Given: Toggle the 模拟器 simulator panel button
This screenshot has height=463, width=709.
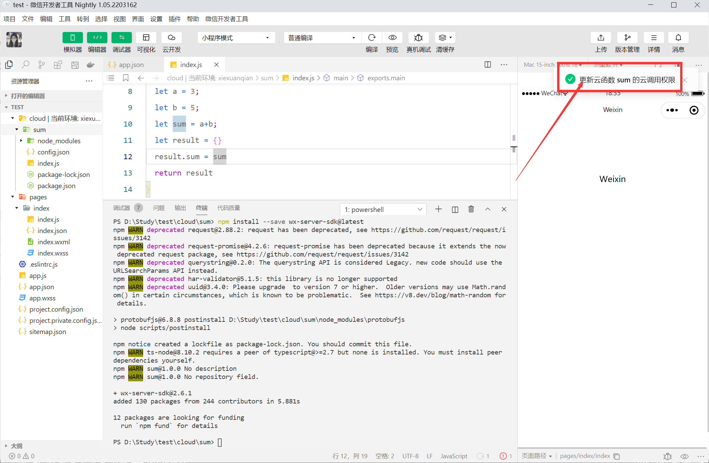Looking at the screenshot, I should coord(72,37).
